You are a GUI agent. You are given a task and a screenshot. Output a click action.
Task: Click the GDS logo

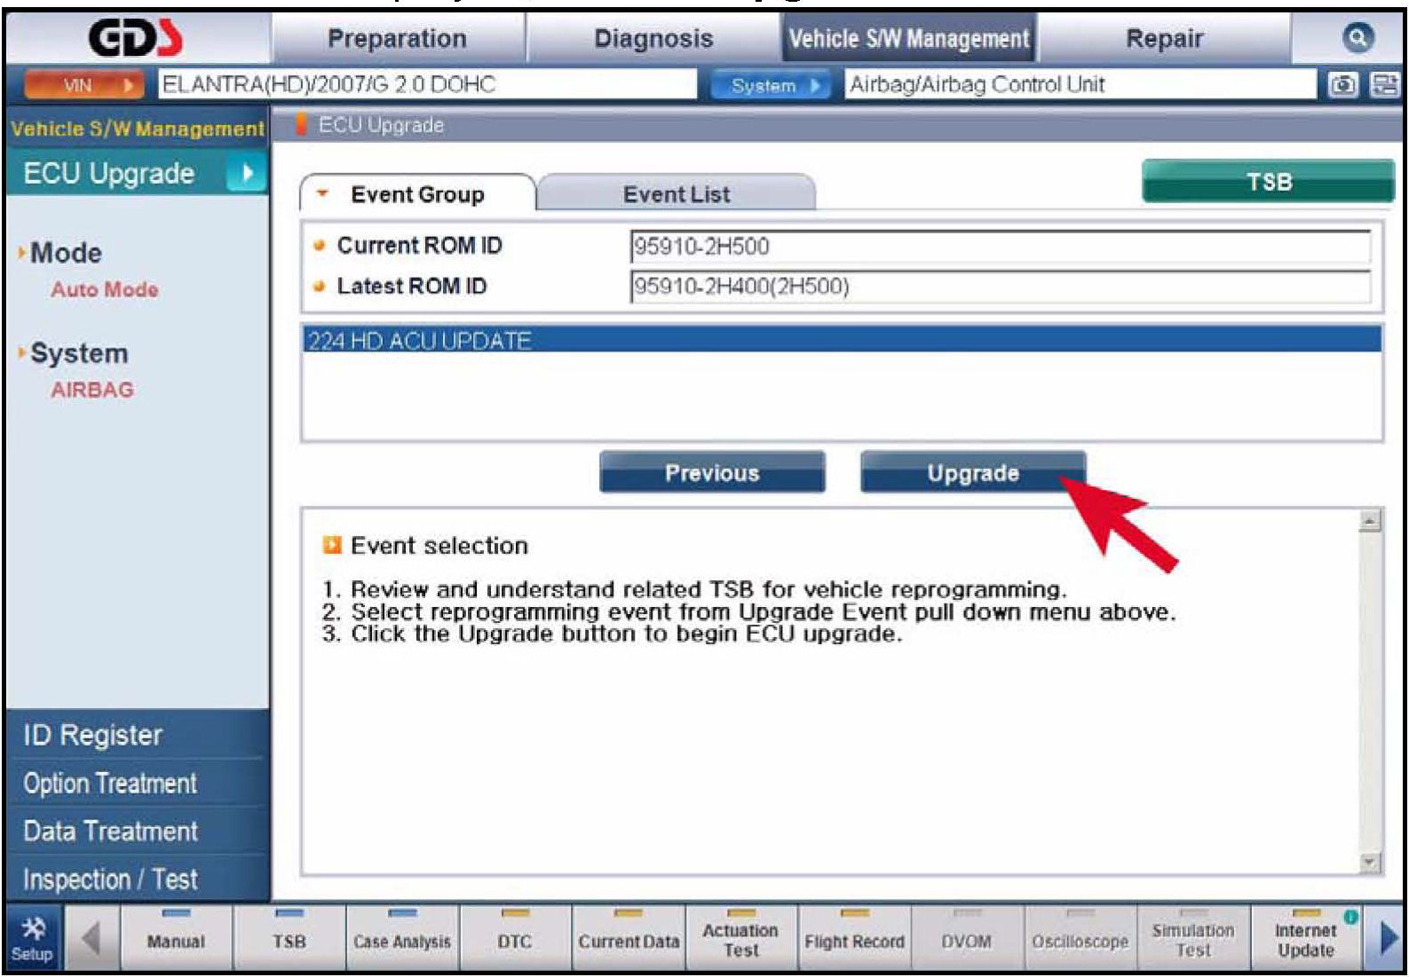(x=136, y=38)
